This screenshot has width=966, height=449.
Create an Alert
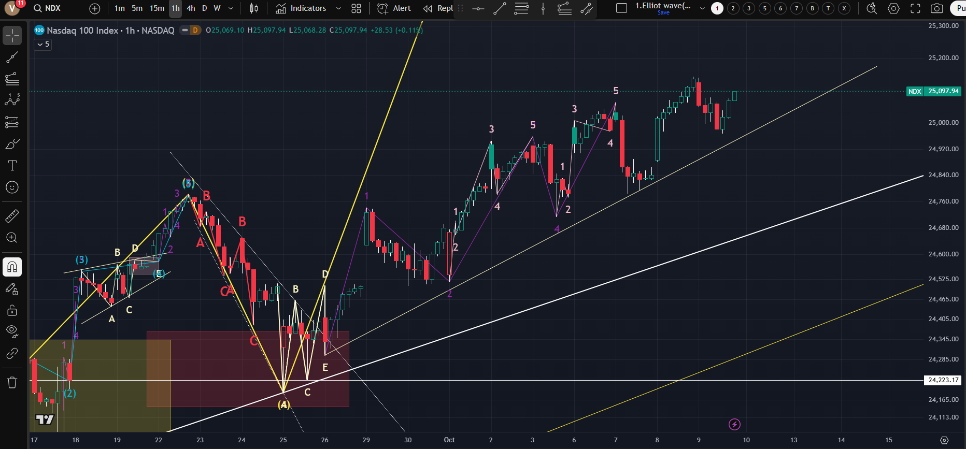point(394,8)
